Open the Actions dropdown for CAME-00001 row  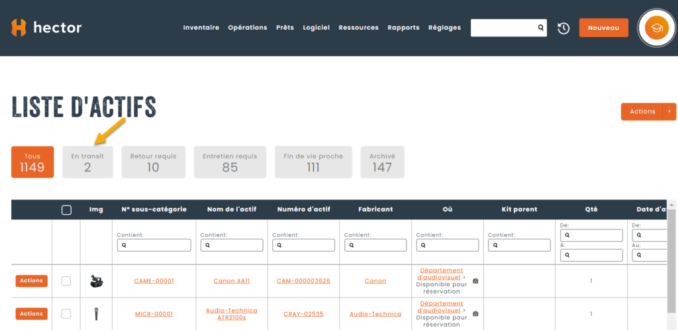31,281
